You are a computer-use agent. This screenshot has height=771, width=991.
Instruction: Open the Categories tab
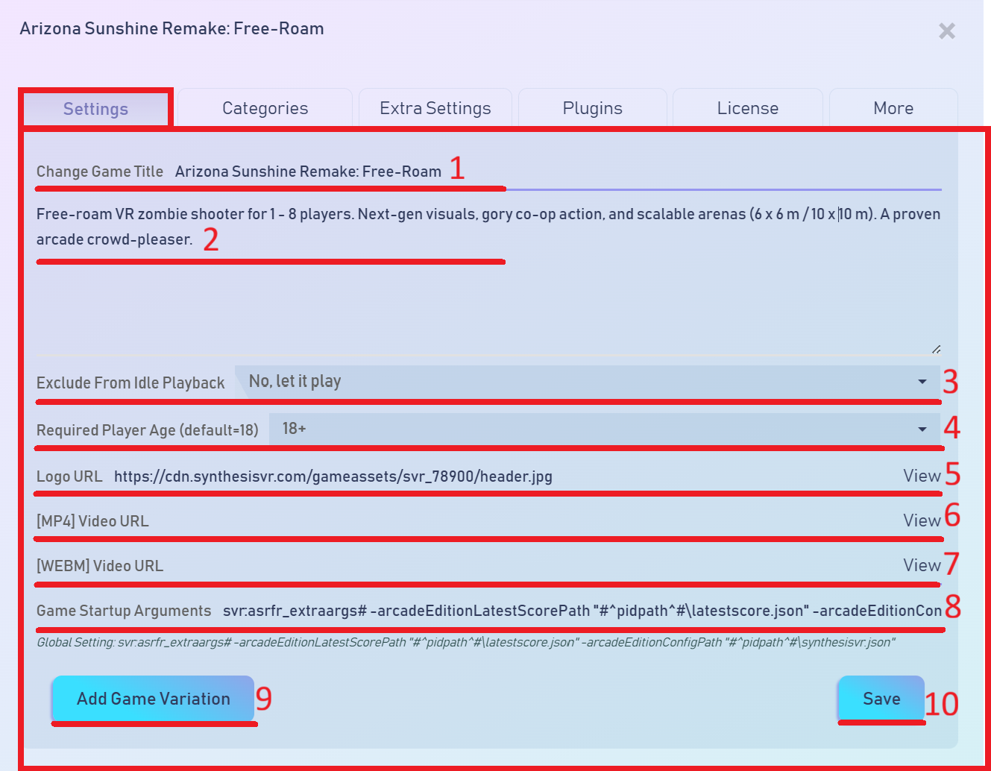pyautogui.click(x=265, y=108)
